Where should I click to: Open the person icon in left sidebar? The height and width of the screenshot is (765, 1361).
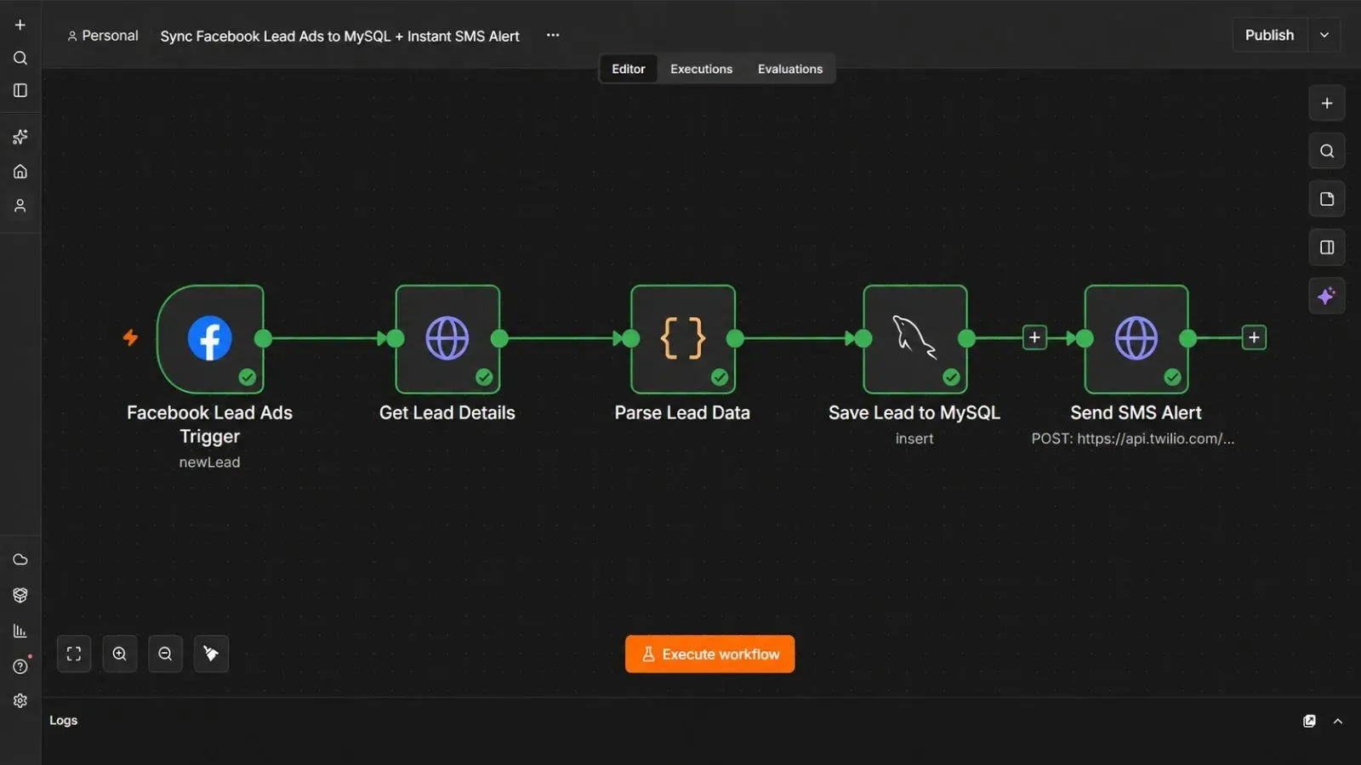[x=20, y=206]
